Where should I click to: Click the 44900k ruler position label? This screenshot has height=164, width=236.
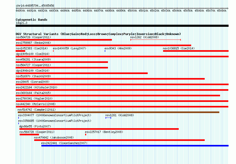click(x=20, y=11)
